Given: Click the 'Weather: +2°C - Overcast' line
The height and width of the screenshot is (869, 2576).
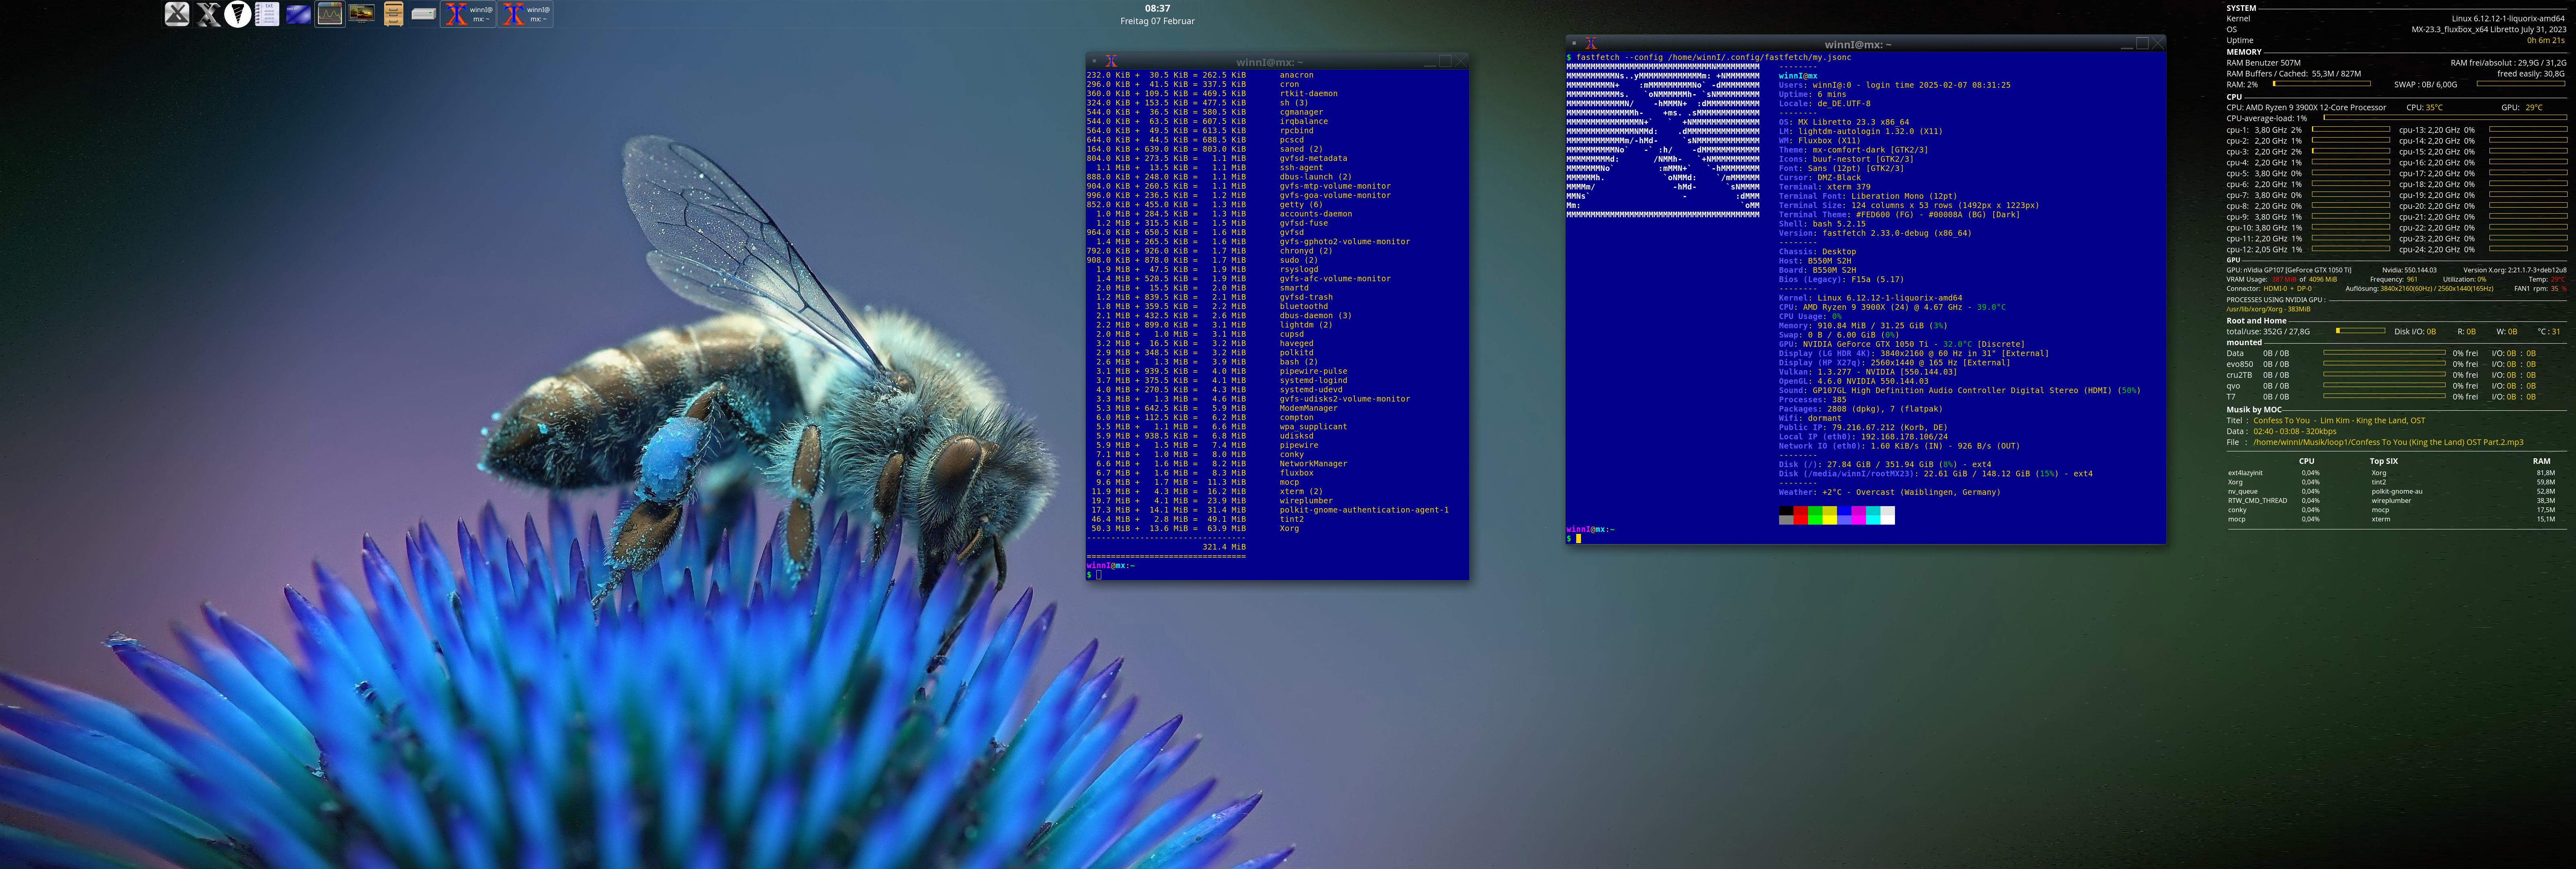Looking at the screenshot, I should pos(1890,492).
